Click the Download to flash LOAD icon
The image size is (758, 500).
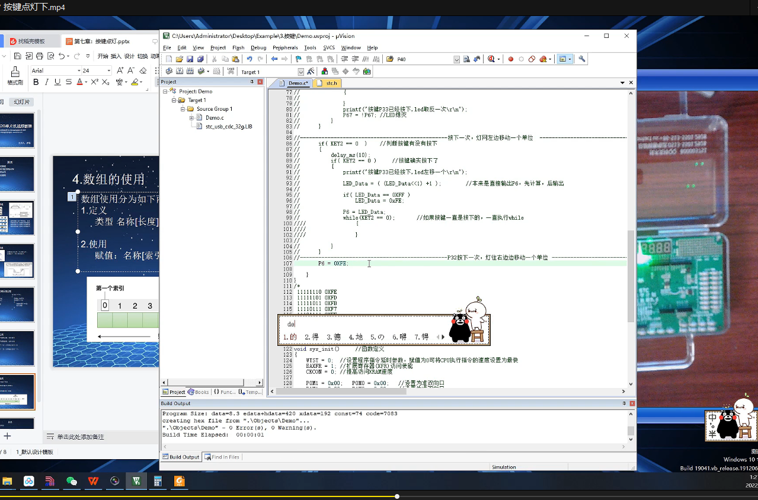tap(231, 72)
